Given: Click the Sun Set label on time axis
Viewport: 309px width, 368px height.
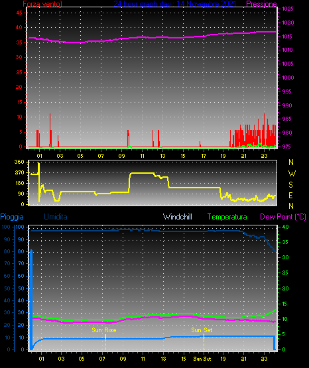Looking at the screenshot, I should click(202, 359).
